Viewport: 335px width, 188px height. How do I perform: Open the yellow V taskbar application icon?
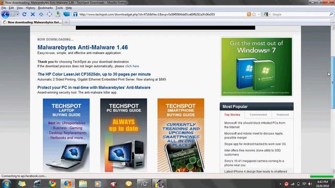click(x=129, y=183)
